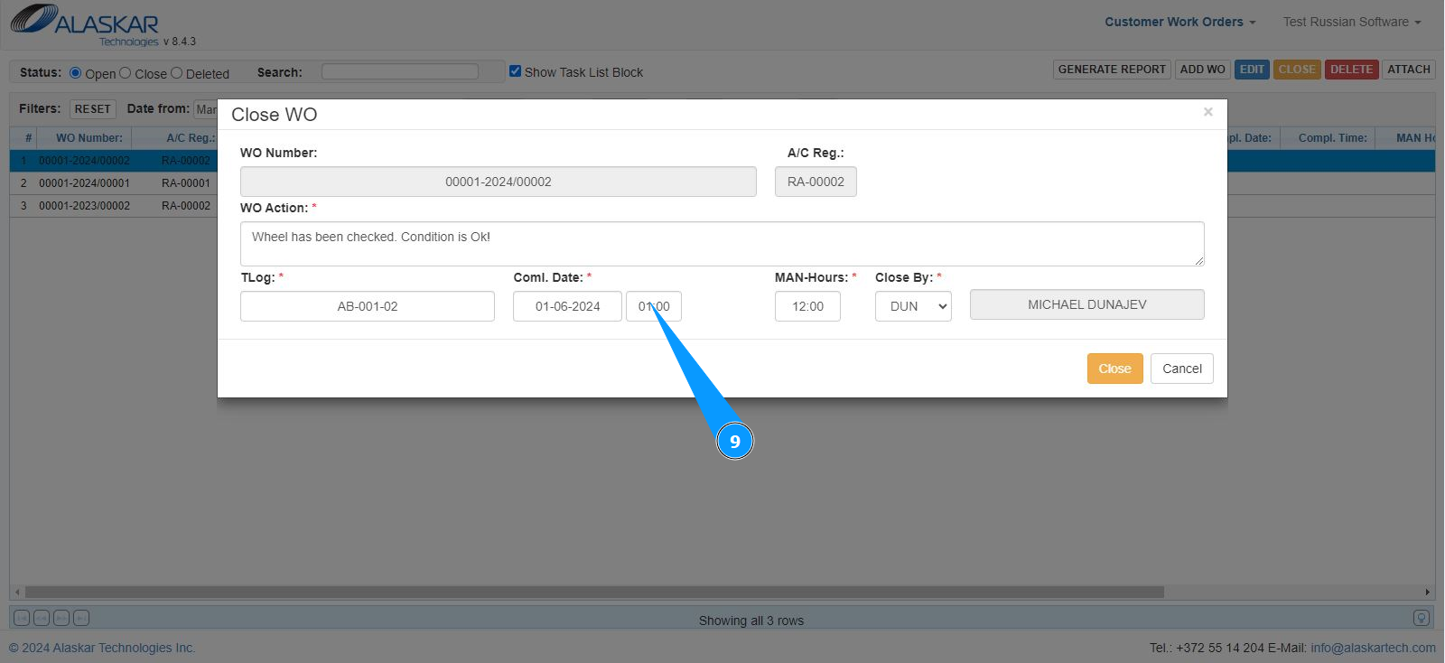Open the Test Russian Software user menu

click(1351, 22)
